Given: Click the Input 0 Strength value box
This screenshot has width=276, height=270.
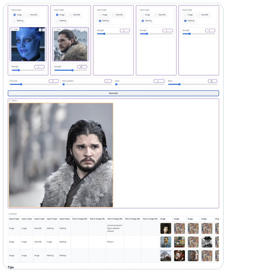Looking at the screenshot, I should coord(39,67).
